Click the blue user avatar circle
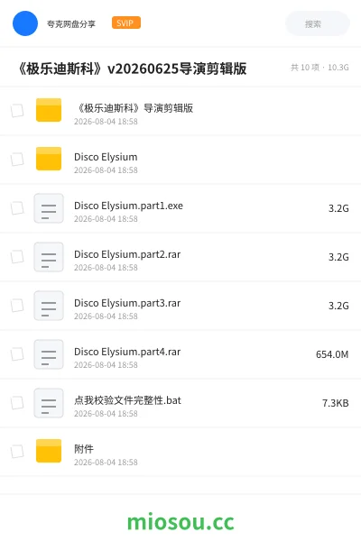Viewport: 361px width, 541px height. (25, 23)
